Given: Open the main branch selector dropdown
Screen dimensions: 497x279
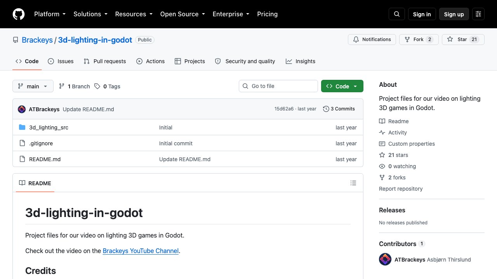Looking at the screenshot, I should coord(33,86).
